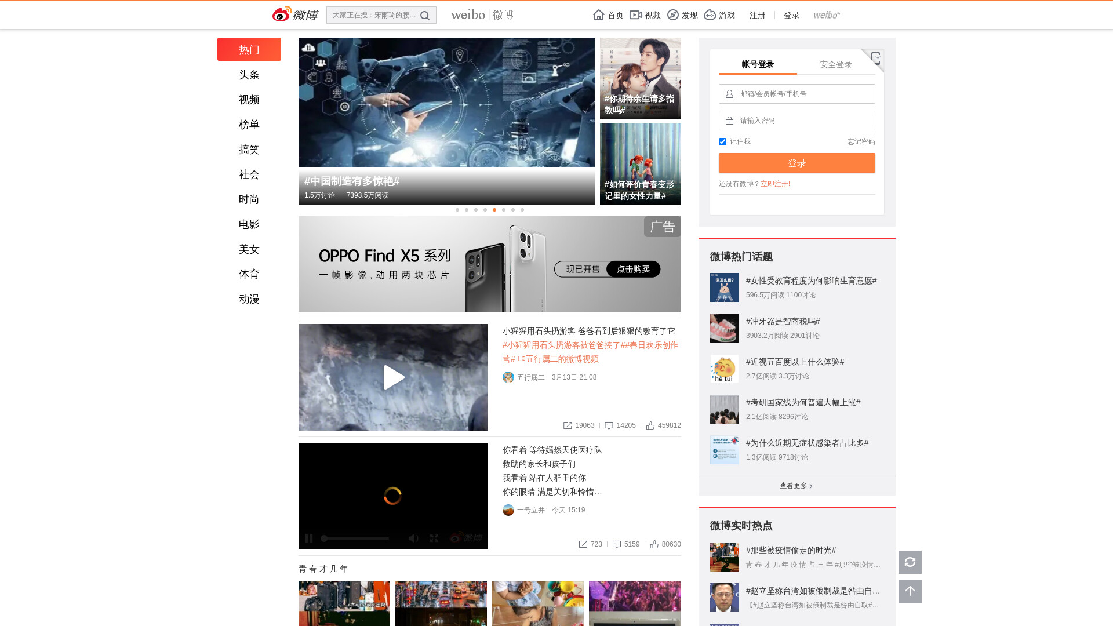This screenshot has height=626, width=1113.
Task: Open #如何评价青春变形记里的女性力量# thumbnail
Action: pyautogui.click(x=641, y=164)
